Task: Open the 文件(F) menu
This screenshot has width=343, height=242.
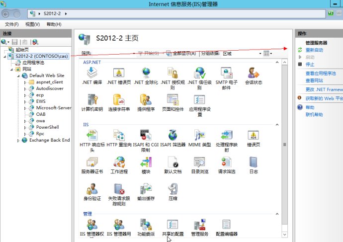Action: click(12, 24)
